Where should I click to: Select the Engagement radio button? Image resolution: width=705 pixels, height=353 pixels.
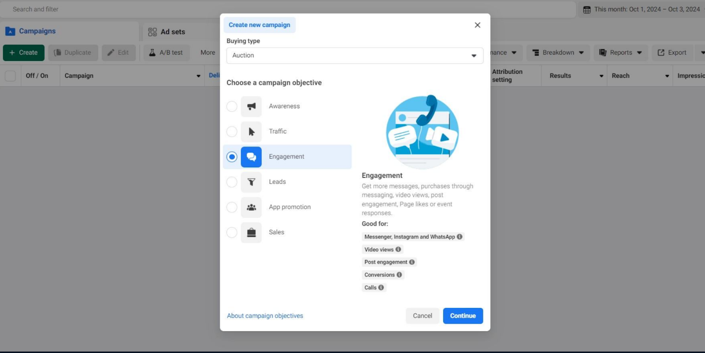[x=232, y=157]
